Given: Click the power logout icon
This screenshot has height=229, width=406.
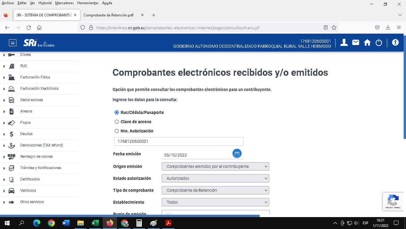Looking at the screenshot, I should coord(379,43).
